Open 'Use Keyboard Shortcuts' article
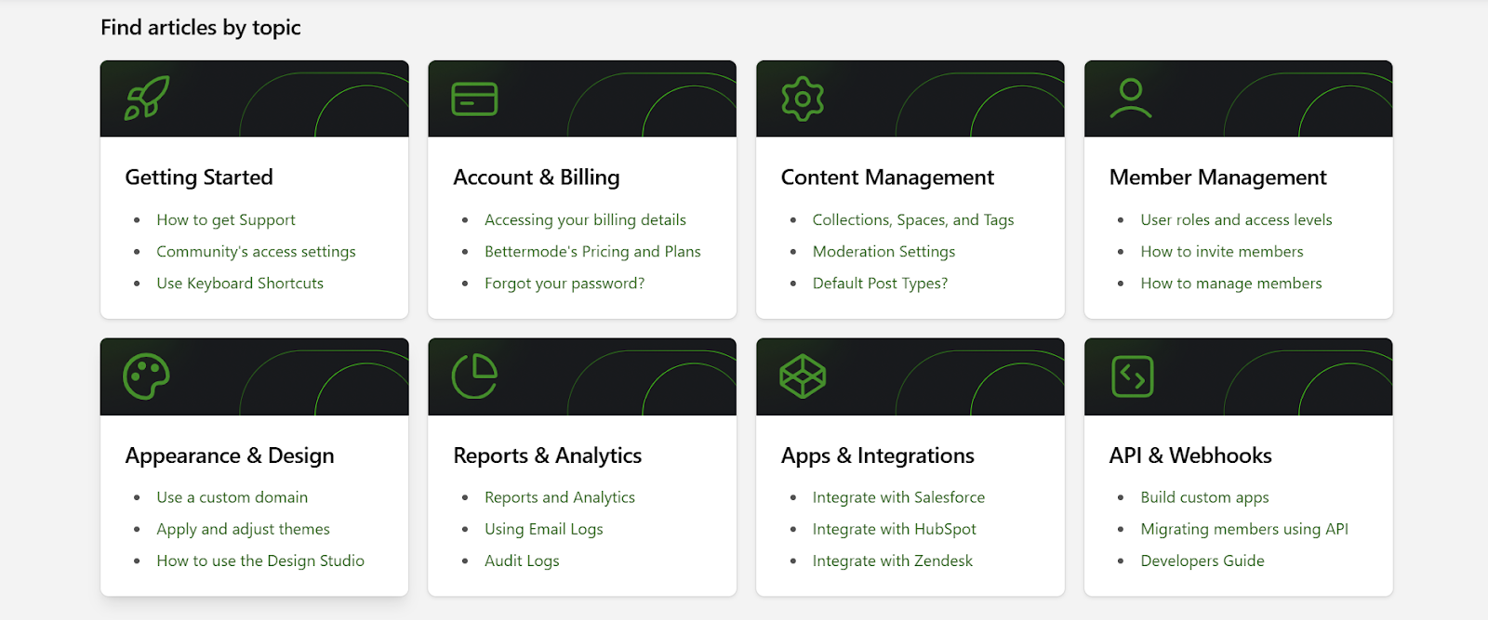The image size is (1488, 620). coord(240,284)
